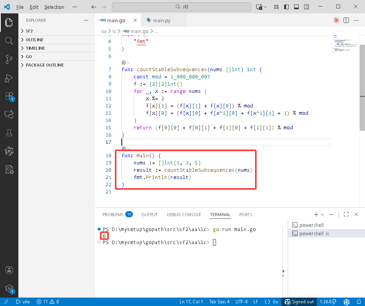Viewport: 365px width, 306px height.
Task: Select the first powershell terminal entry
Action: click(326, 225)
